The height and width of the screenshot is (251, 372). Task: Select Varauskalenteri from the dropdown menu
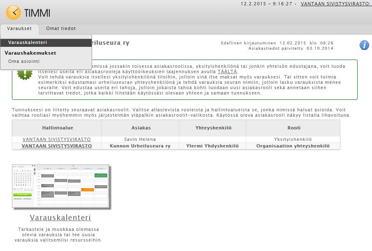[x=46, y=42]
